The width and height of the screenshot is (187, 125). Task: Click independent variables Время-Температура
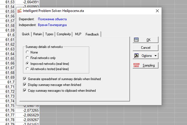[52, 25]
